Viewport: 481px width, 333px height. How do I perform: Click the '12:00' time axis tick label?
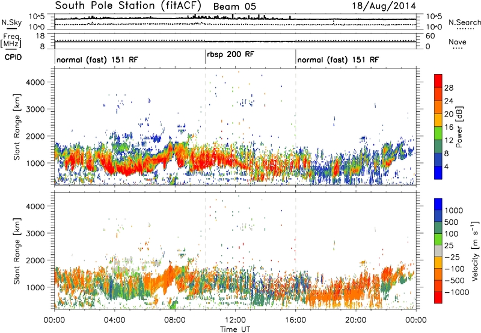(235, 320)
